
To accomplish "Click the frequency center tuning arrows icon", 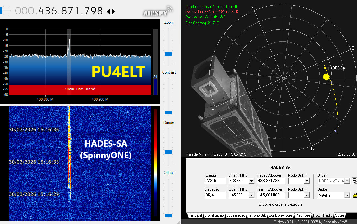I will click(110, 11).
